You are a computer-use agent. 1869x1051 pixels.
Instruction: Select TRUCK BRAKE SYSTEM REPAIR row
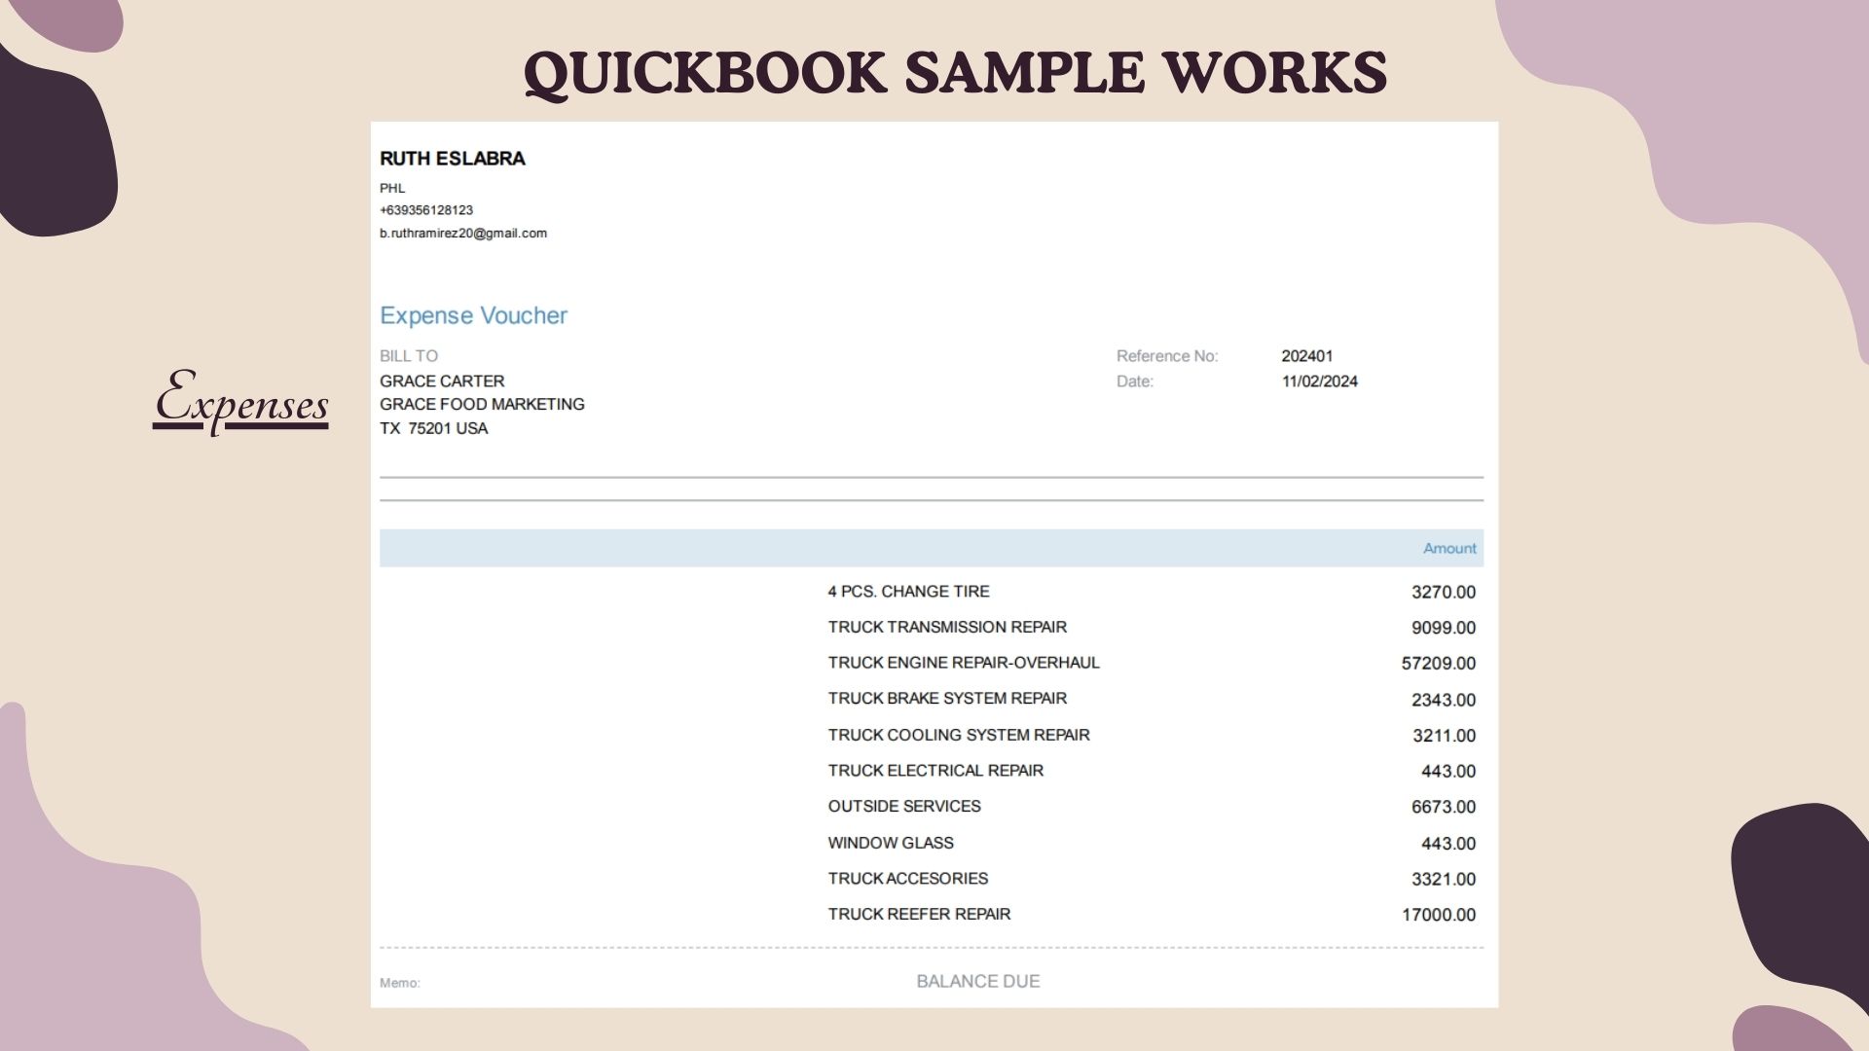[946, 699]
